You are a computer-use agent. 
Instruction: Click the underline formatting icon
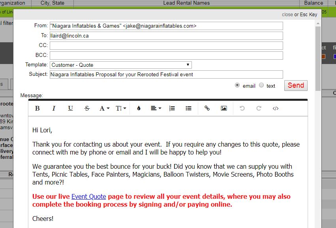pyautogui.click(x=70, y=108)
